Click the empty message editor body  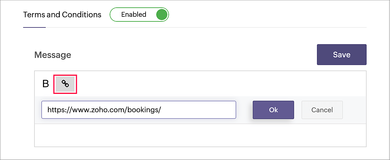coord(200,135)
